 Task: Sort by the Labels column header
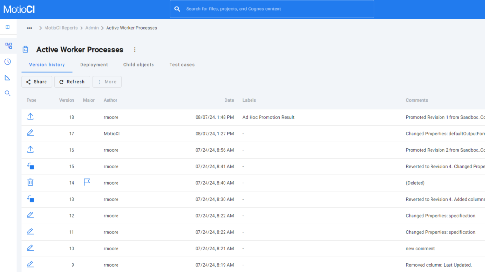coord(249,100)
